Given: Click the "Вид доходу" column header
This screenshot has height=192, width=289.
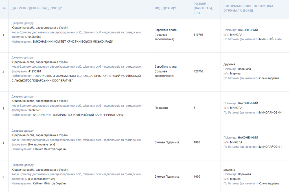Looking at the screenshot, I should pos(165,8).
